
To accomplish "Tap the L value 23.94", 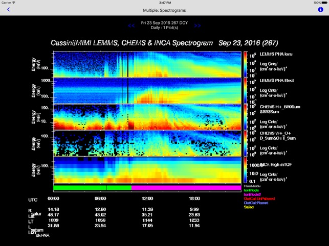I will (x=100, y=226).
